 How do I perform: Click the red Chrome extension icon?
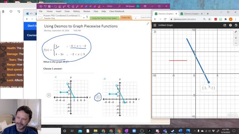[x=215, y=19]
